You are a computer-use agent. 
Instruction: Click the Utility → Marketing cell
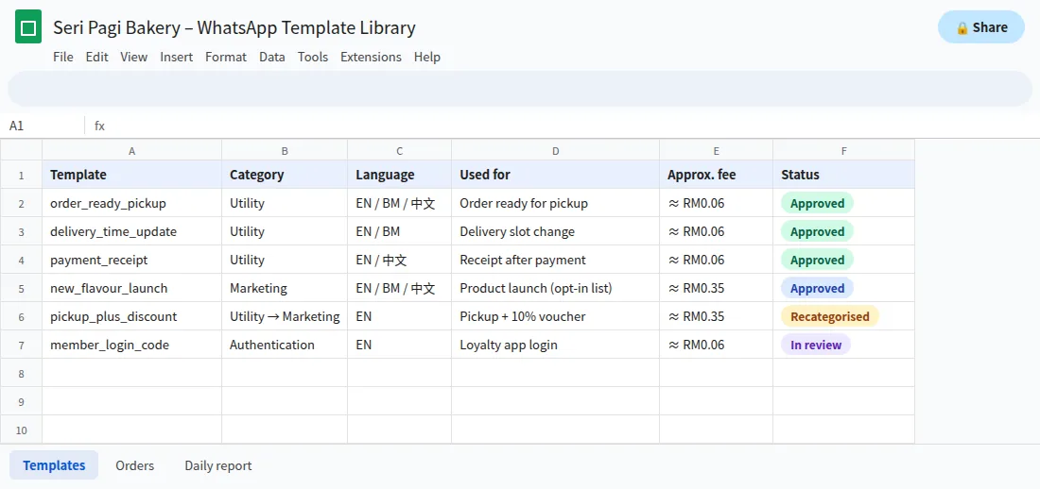(285, 317)
